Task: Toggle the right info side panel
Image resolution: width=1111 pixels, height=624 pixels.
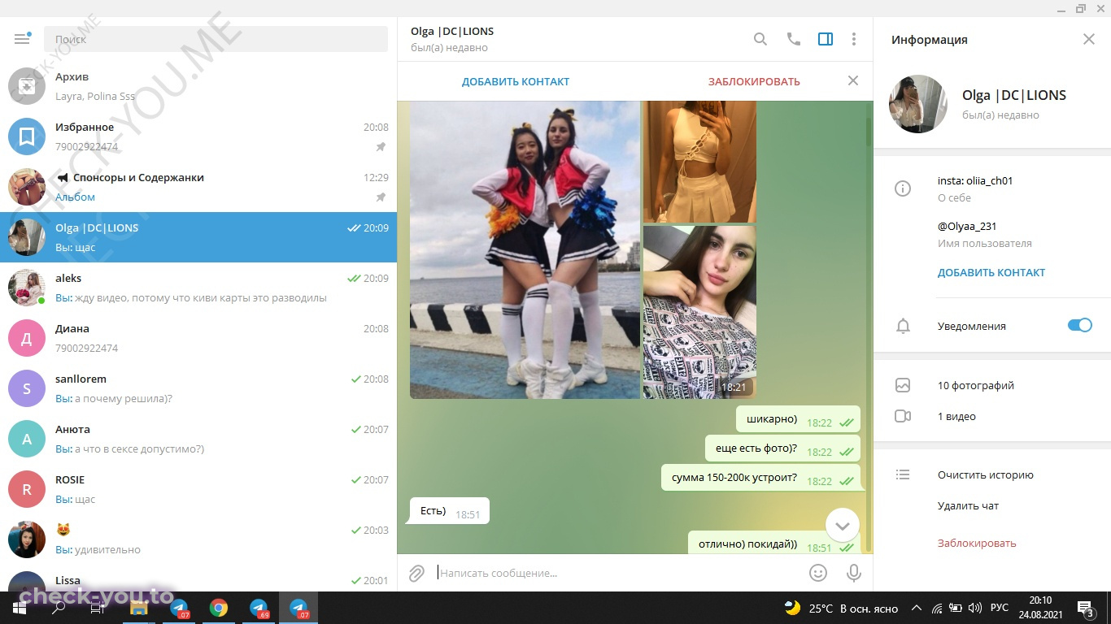Action: tap(826, 39)
